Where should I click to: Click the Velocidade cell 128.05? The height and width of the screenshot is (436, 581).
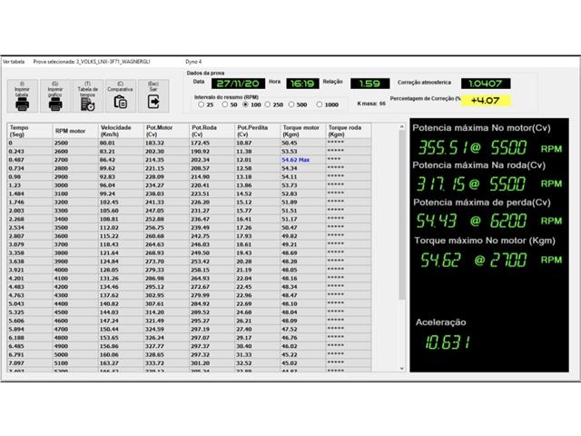tap(121, 270)
